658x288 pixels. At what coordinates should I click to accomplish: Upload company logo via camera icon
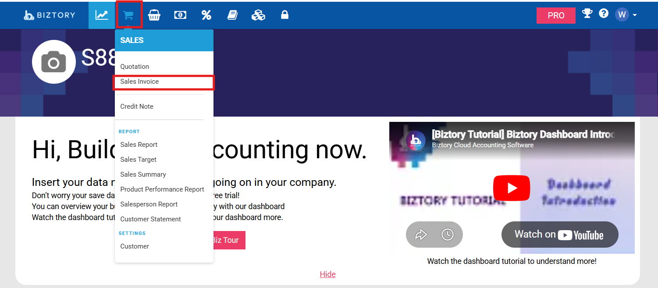54,62
